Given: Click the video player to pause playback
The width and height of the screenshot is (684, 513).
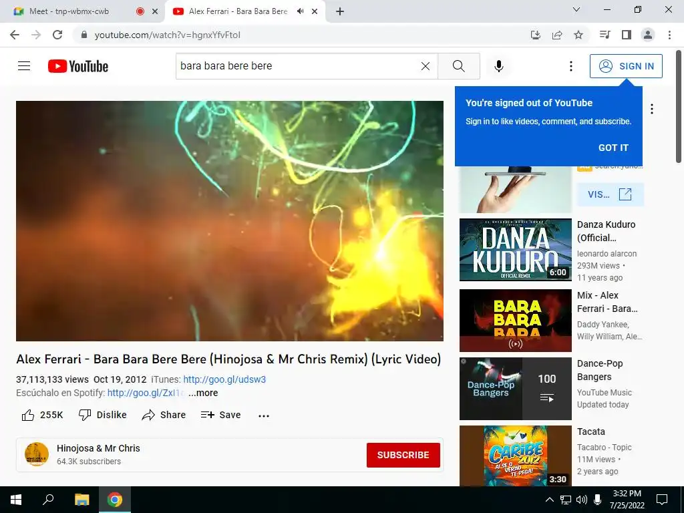Looking at the screenshot, I should [230, 220].
